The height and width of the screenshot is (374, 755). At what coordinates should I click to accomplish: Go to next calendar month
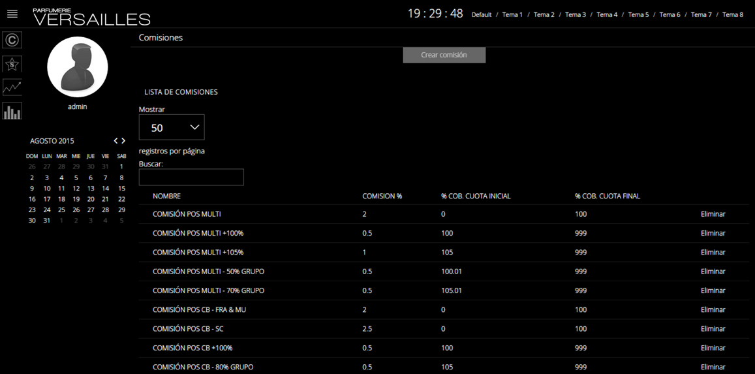[124, 141]
